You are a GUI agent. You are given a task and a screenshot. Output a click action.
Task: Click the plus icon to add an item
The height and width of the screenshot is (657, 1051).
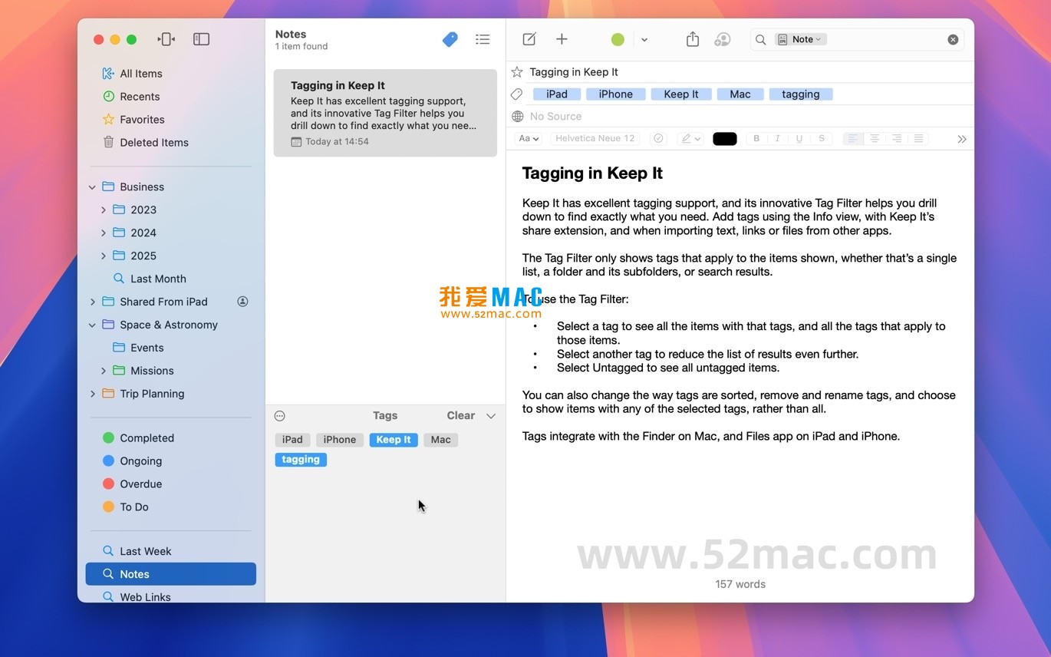562,38
